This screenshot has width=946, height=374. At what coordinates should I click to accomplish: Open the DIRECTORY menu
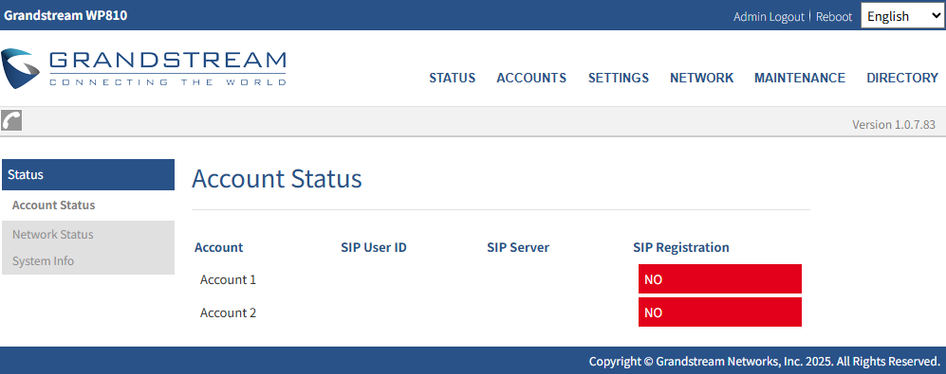[902, 78]
